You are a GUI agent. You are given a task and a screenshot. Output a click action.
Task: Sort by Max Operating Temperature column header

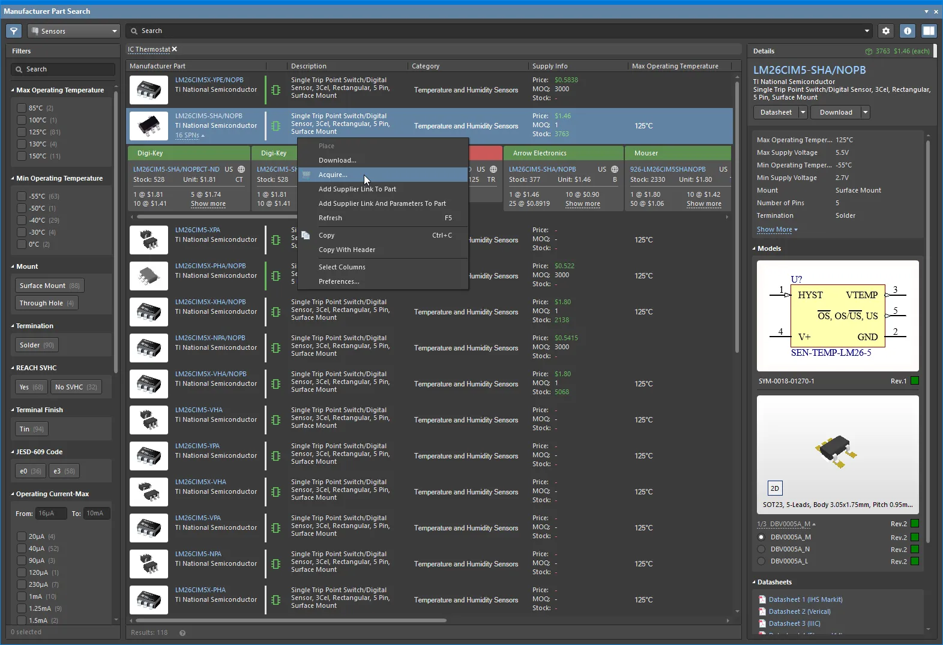(x=675, y=66)
